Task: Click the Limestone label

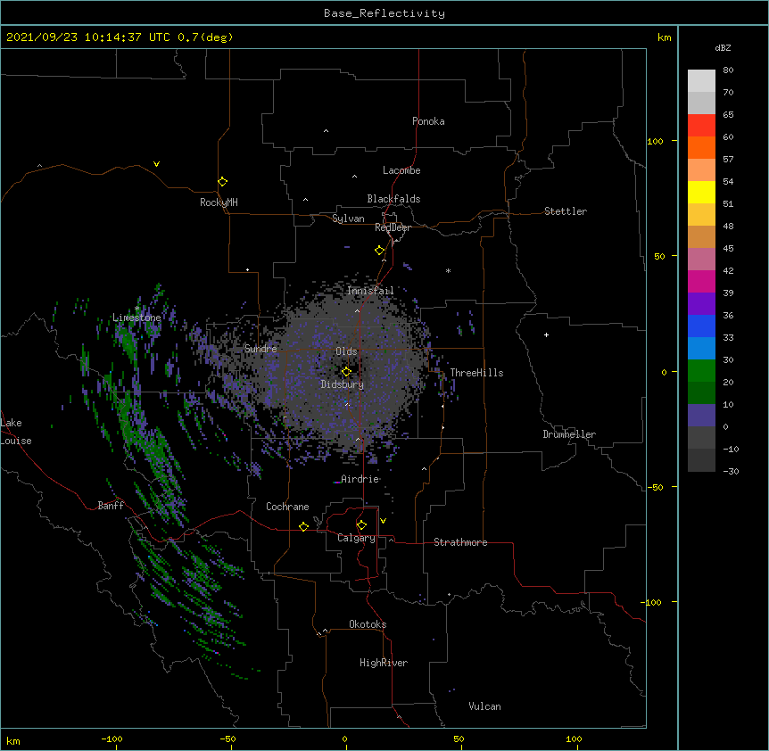Action: pyautogui.click(x=136, y=318)
